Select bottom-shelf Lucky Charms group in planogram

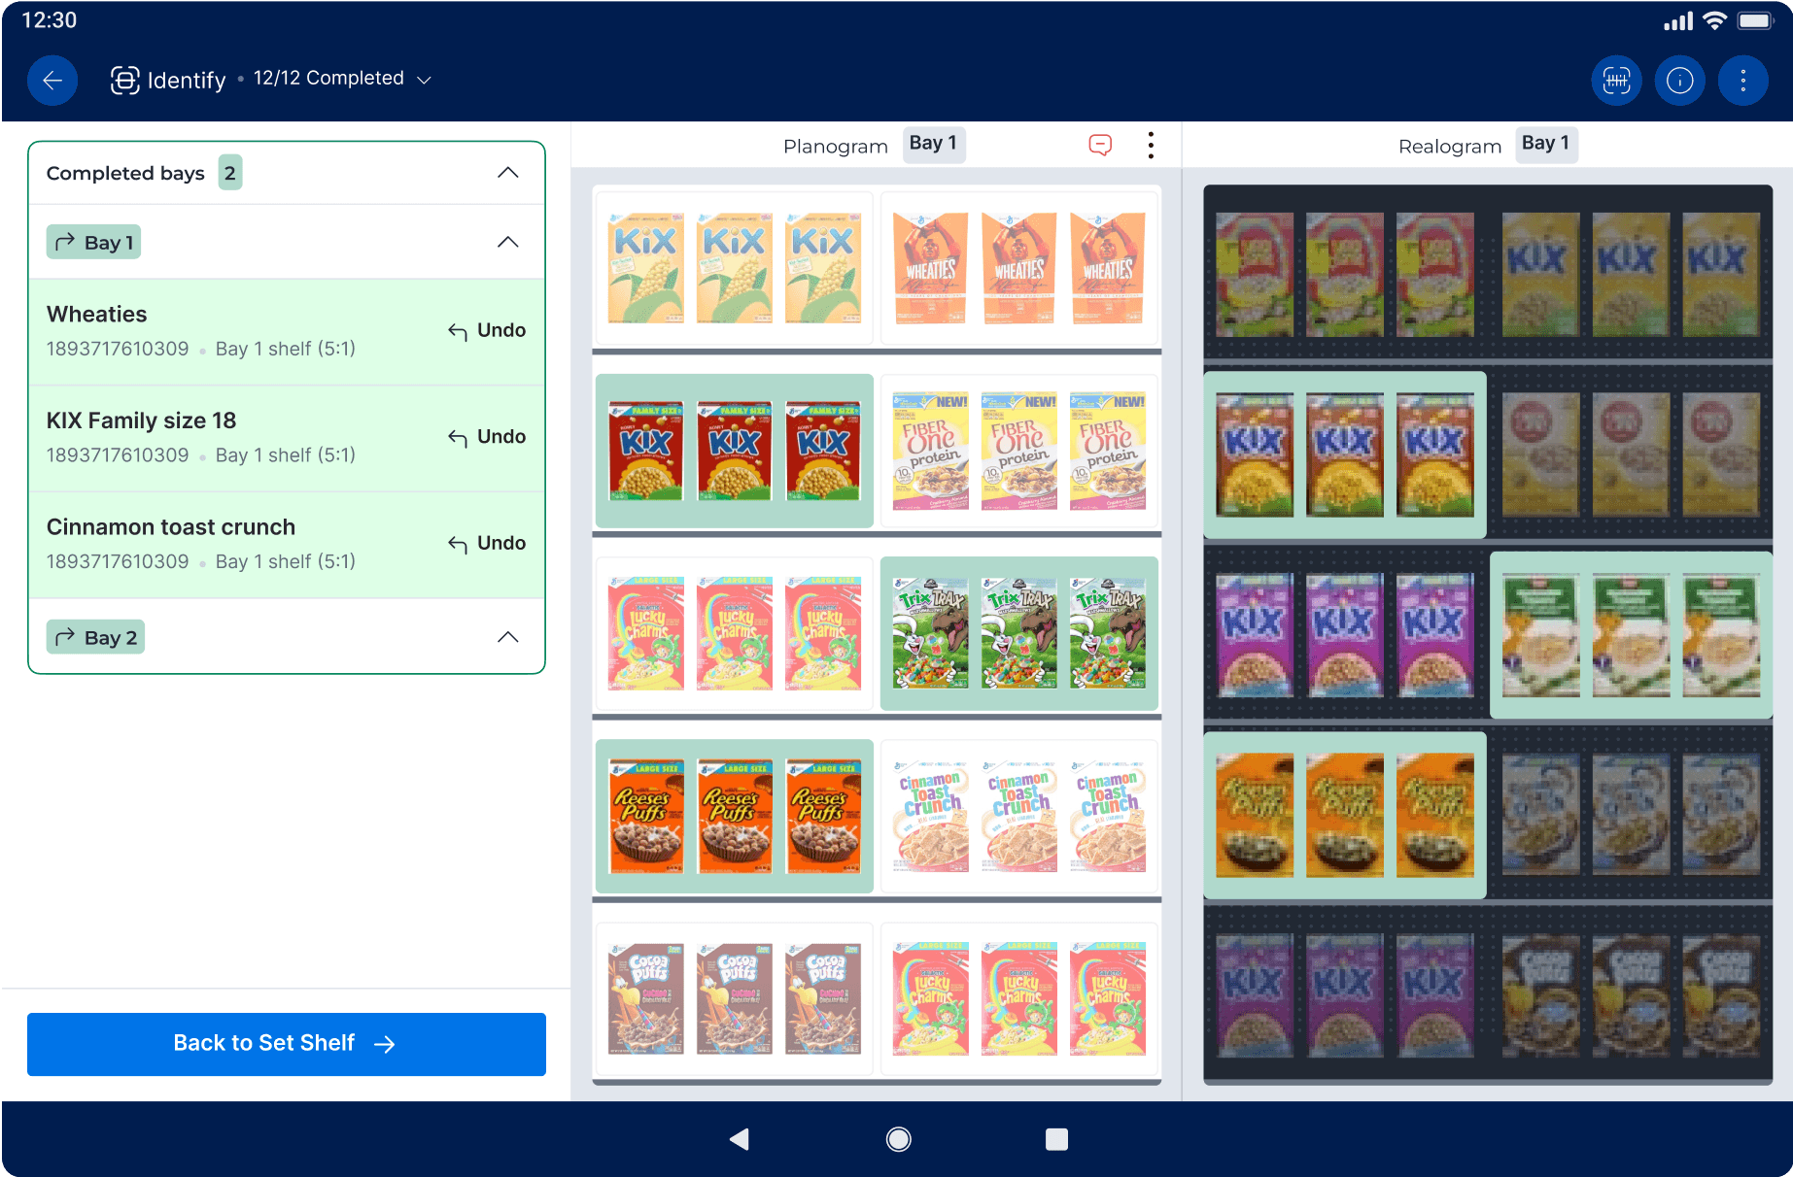pyautogui.click(x=1019, y=998)
